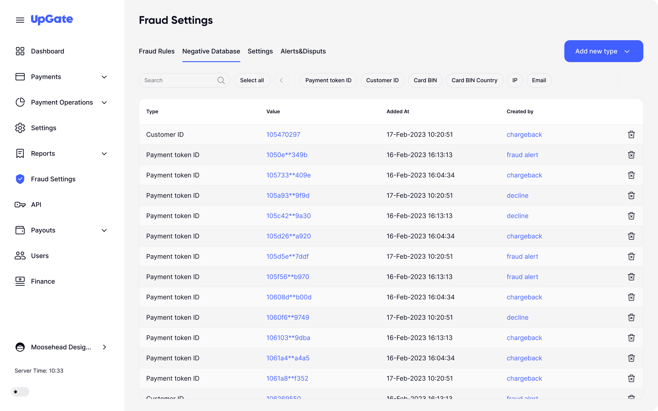Click the hamburger menu icon beside UpGate

[x=20, y=20]
